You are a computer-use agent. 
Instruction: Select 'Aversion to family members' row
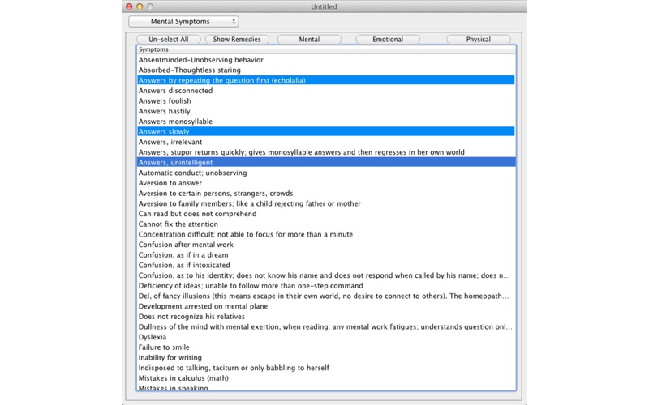(326, 203)
